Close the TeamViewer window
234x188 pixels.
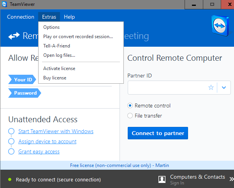228,5
